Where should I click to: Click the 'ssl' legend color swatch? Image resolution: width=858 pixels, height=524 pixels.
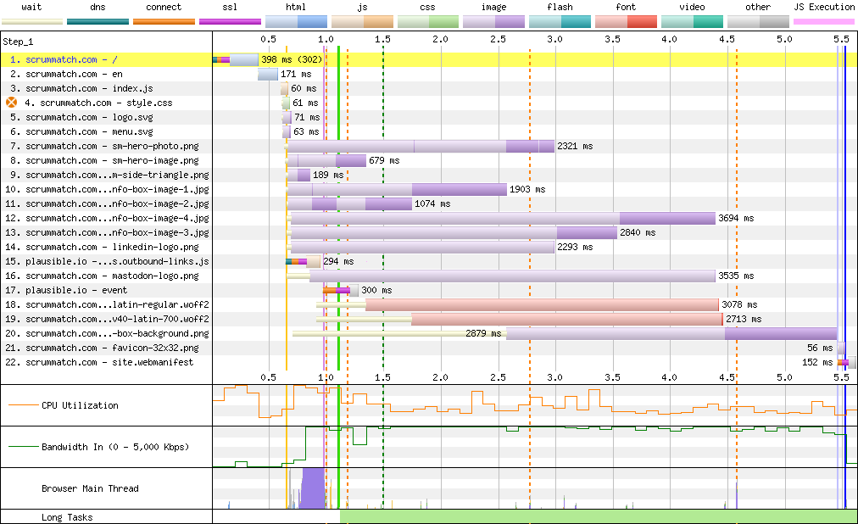coord(230,22)
